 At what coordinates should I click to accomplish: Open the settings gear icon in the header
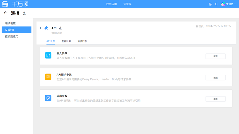(210, 4)
